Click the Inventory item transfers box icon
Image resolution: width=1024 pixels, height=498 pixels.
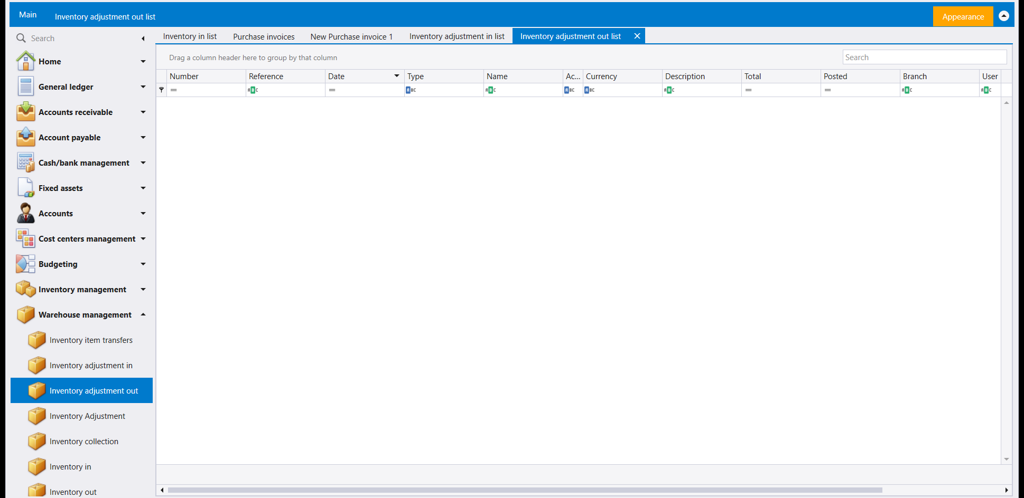pyautogui.click(x=36, y=340)
